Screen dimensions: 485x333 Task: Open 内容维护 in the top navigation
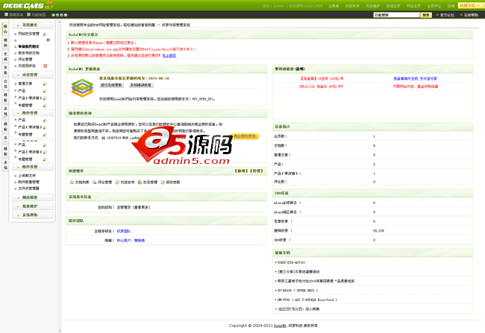(373, 6)
